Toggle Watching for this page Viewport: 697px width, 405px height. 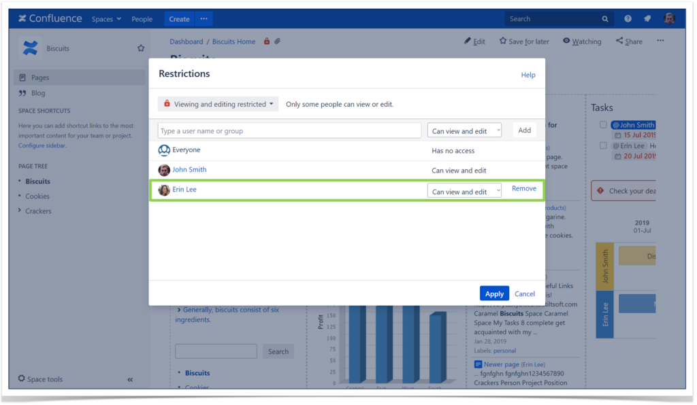pos(581,41)
